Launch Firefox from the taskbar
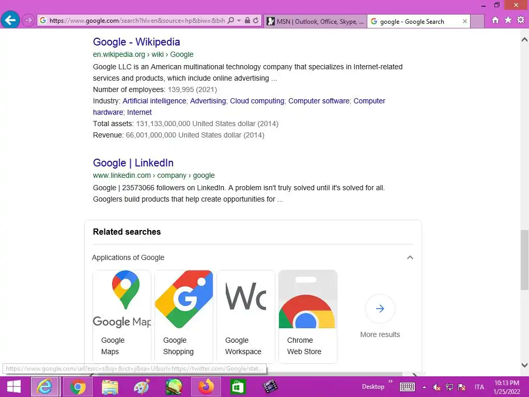Screen dimensions: 529x397 coord(206,387)
